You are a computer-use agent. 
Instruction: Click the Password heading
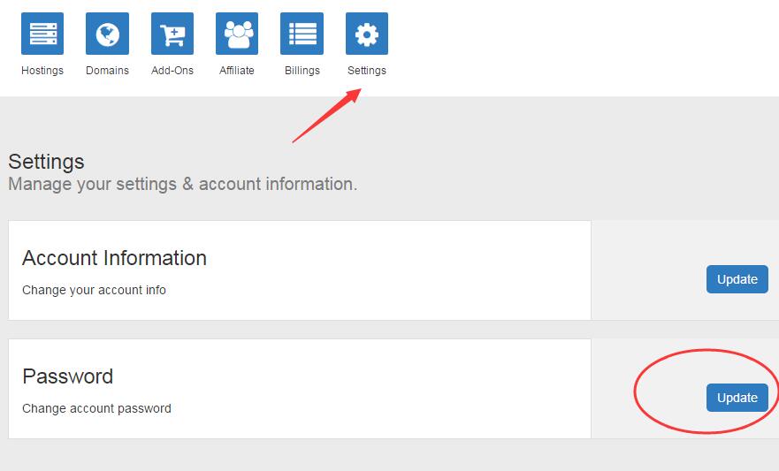coord(67,376)
